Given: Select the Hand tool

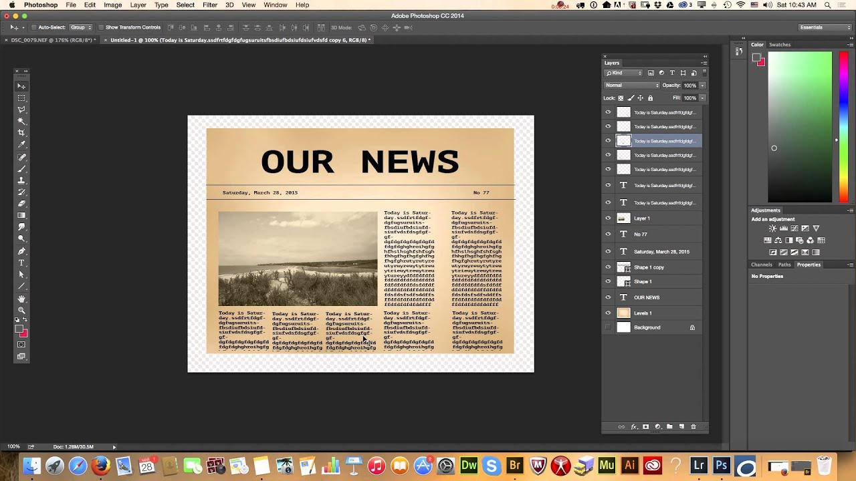Looking at the screenshot, I should click(21, 299).
